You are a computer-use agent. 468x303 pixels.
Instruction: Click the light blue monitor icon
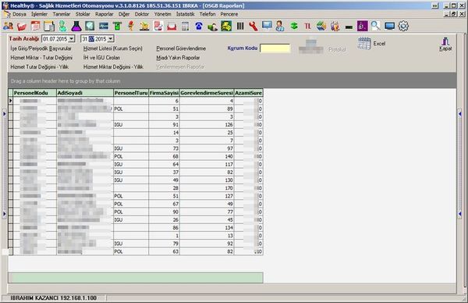point(267,26)
